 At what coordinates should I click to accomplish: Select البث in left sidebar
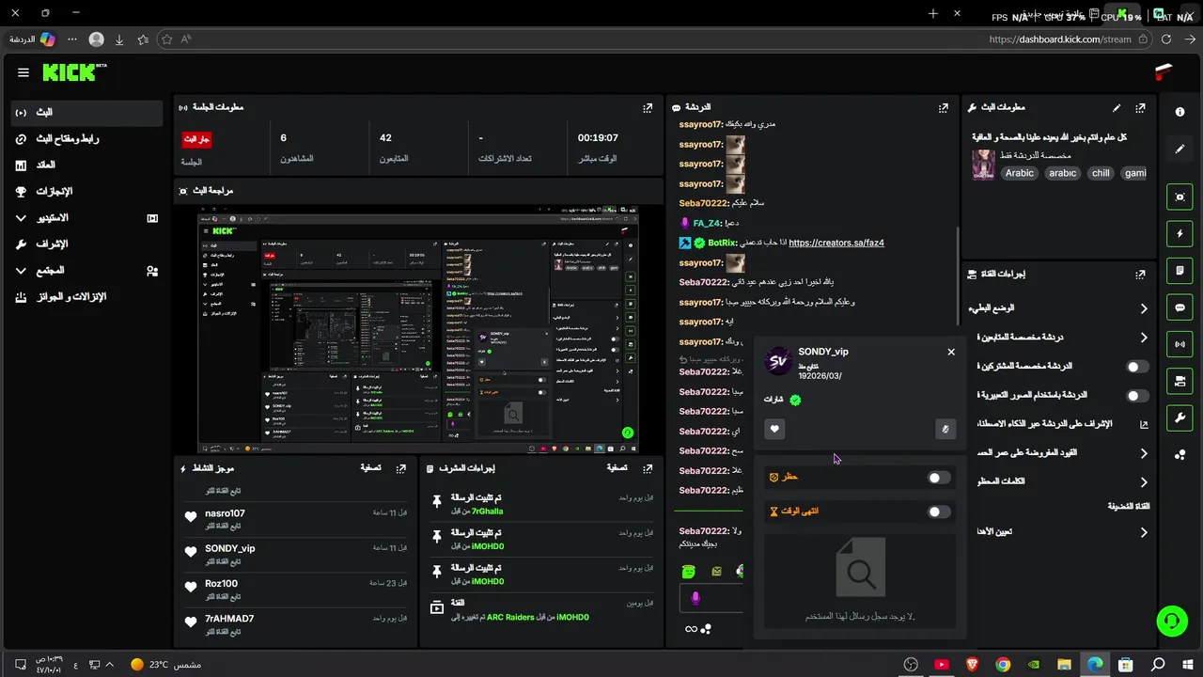tap(87, 113)
